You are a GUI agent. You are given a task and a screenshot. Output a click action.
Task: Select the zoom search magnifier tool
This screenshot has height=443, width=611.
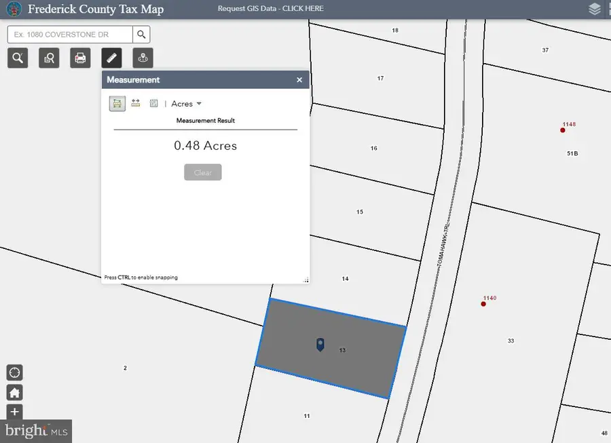coord(18,58)
